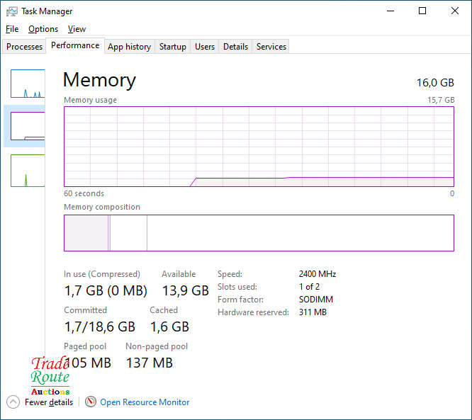Show the Services tab
472x420 pixels.
point(271,47)
